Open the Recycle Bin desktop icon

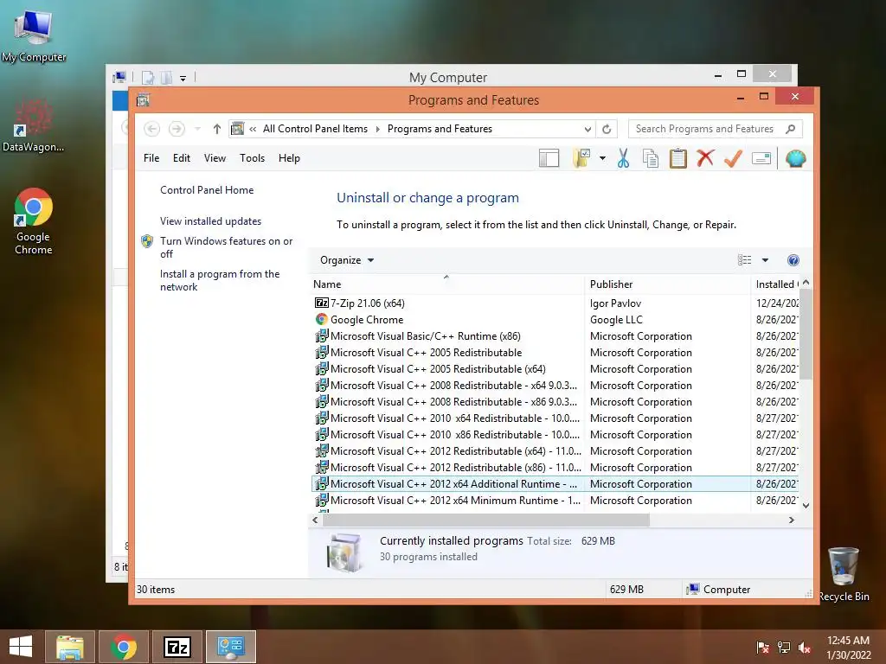(x=844, y=573)
